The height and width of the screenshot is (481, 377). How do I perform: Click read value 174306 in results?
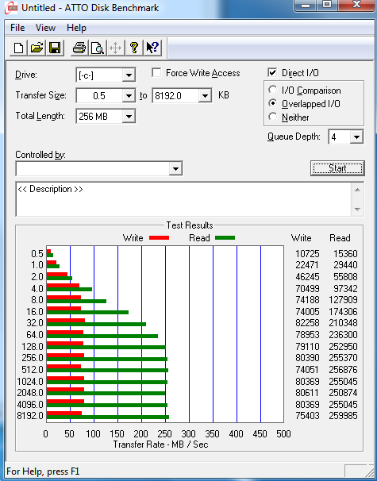click(343, 312)
